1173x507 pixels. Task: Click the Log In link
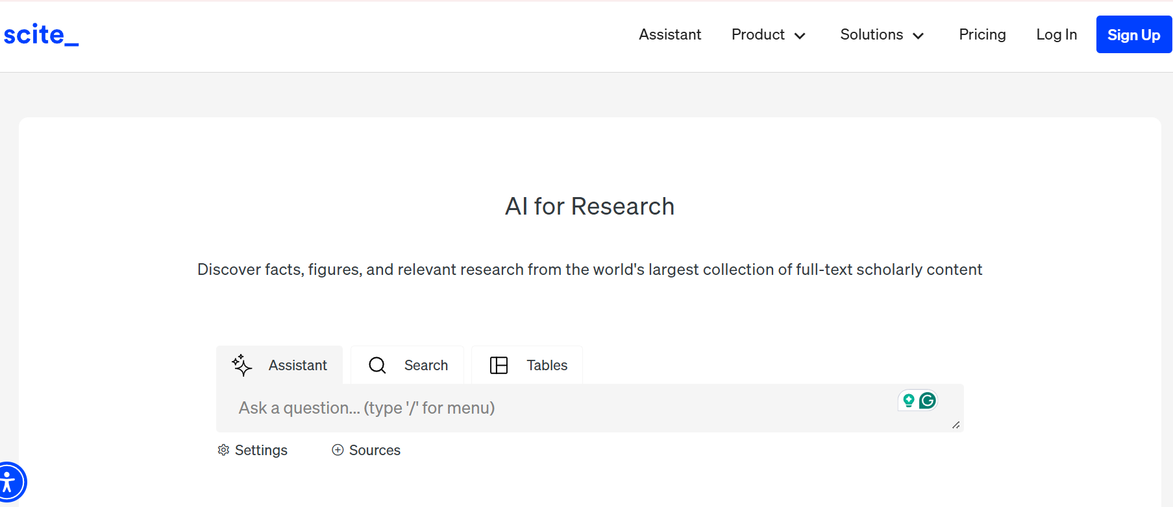point(1056,34)
